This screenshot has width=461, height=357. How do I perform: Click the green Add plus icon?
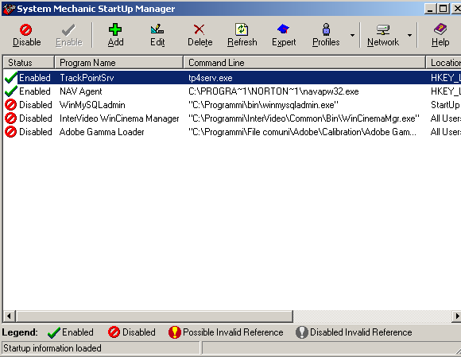tap(115, 29)
